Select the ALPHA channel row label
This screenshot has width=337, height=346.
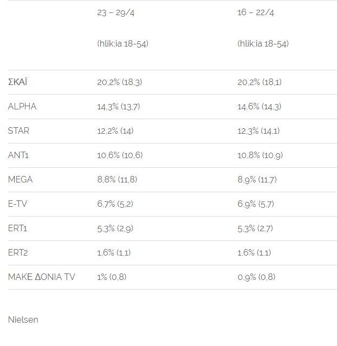coord(22,106)
